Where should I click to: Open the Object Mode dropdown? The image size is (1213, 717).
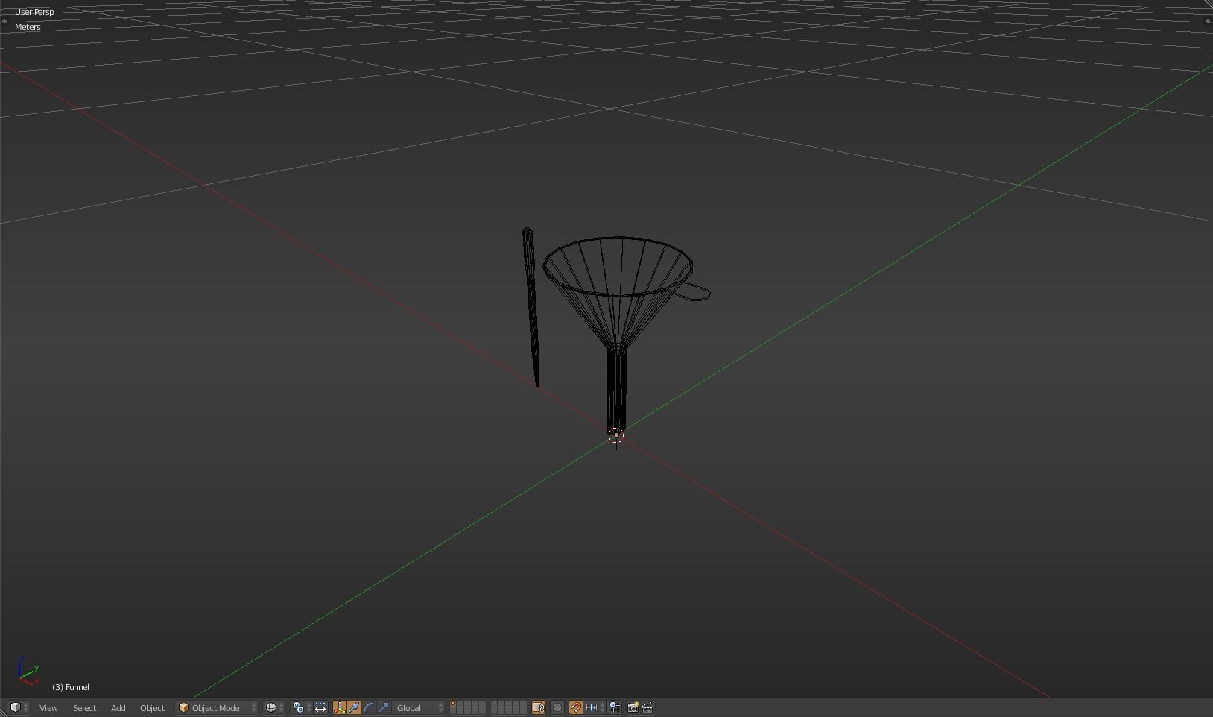pyautogui.click(x=217, y=707)
